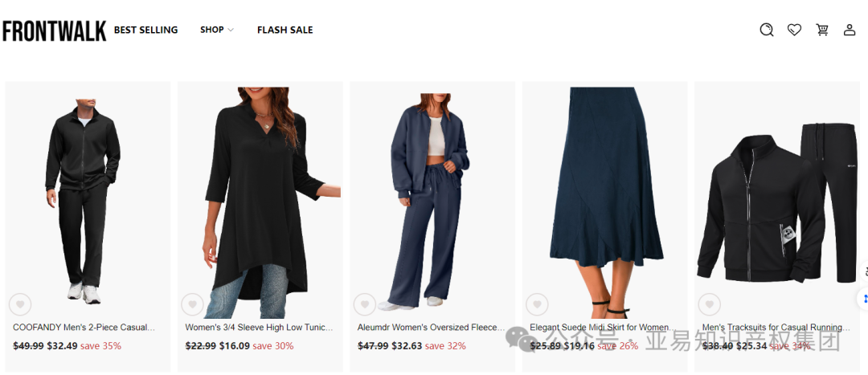The height and width of the screenshot is (375, 868).
Task: Open the FLASH SALE page
Action: (x=285, y=30)
